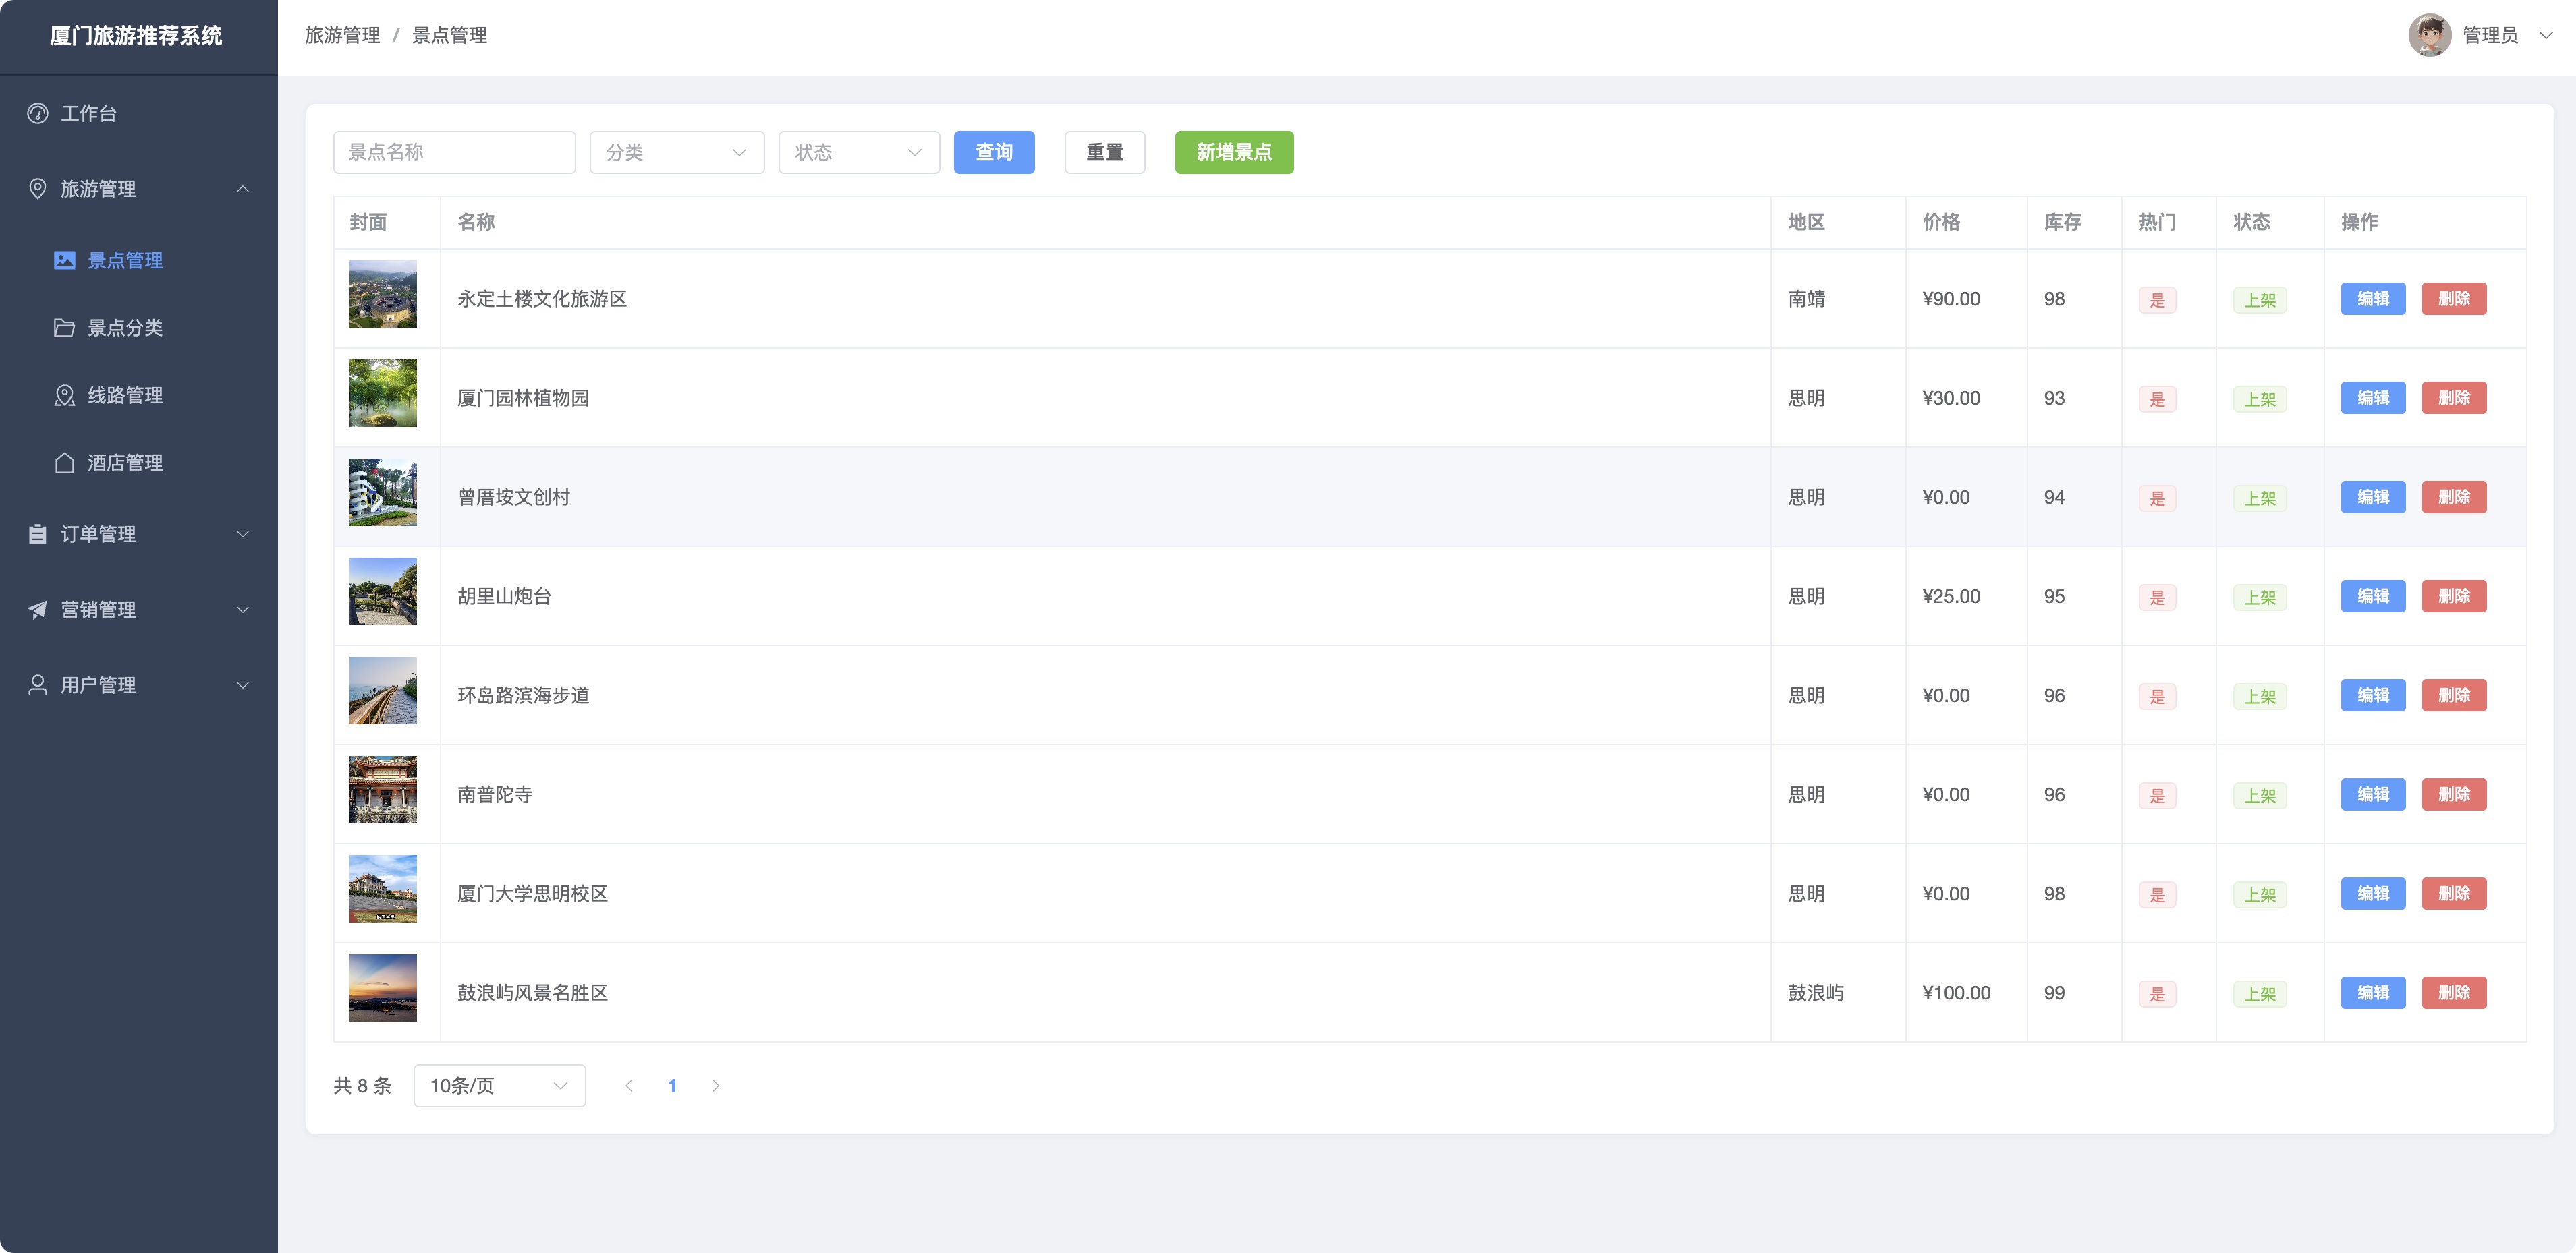This screenshot has width=2576, height=1253.
Task: Expand the 营销管理 menu chevron
Action: click(x=243, y=610)
